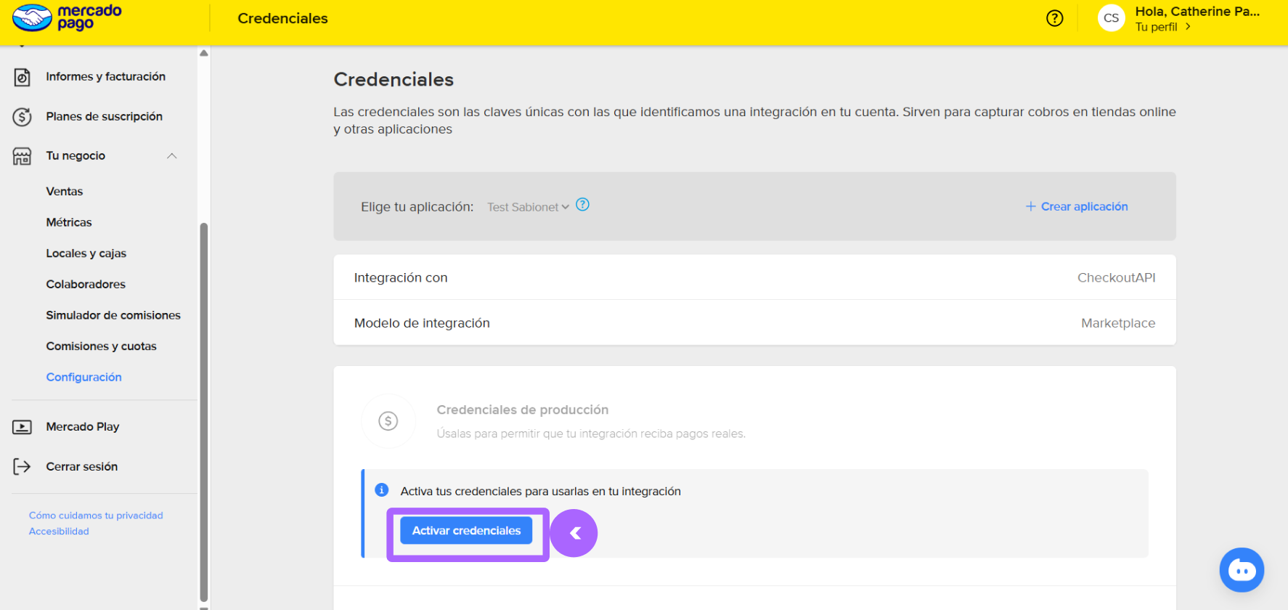1288x610 pixels.
Task: Open Planes de suscripción menu item
Action: click(105, 116)
